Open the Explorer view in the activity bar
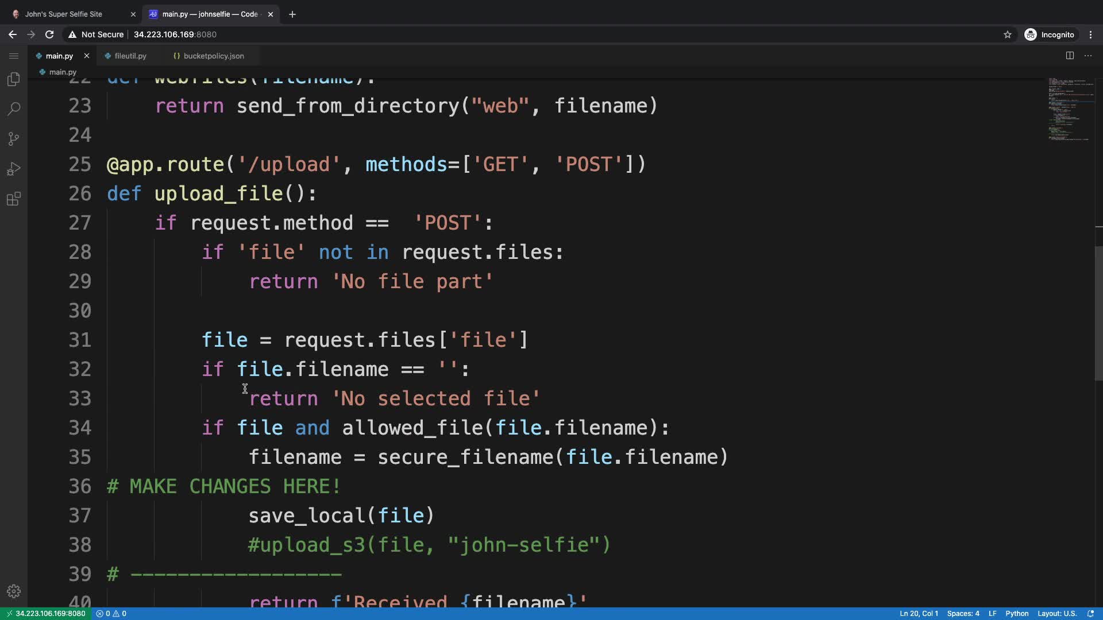 [x=14, y=79]
